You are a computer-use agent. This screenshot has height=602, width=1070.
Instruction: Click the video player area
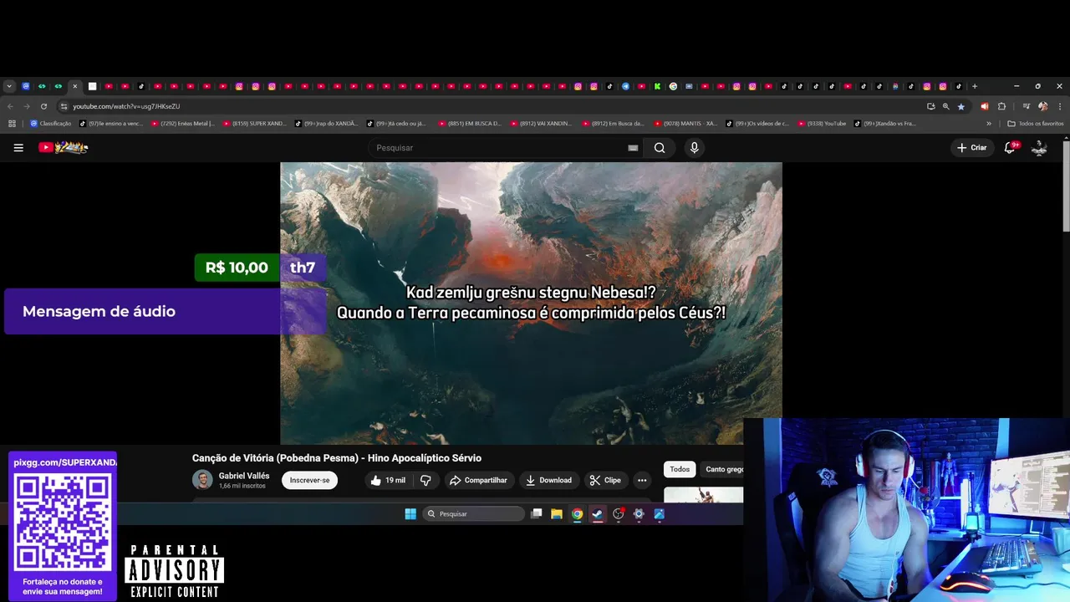tap(531, 304)
